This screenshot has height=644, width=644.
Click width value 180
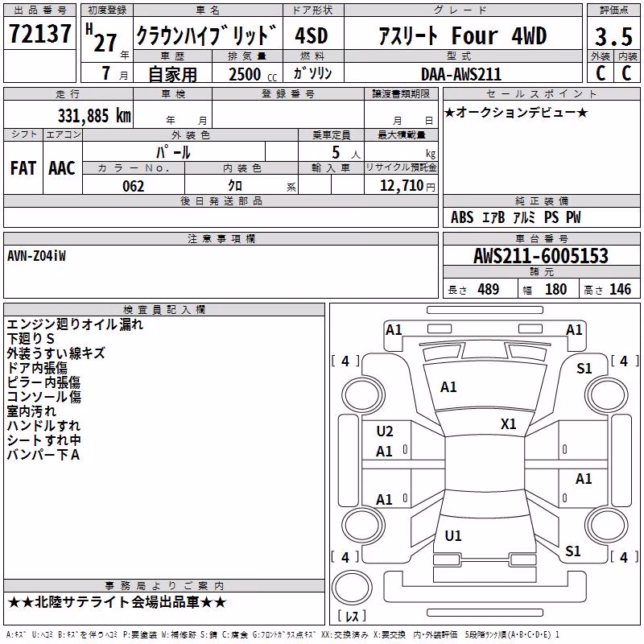point(556,290)
